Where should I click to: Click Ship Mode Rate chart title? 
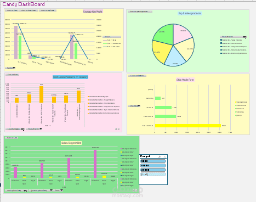pyautogui.click(x=185, y=80)
